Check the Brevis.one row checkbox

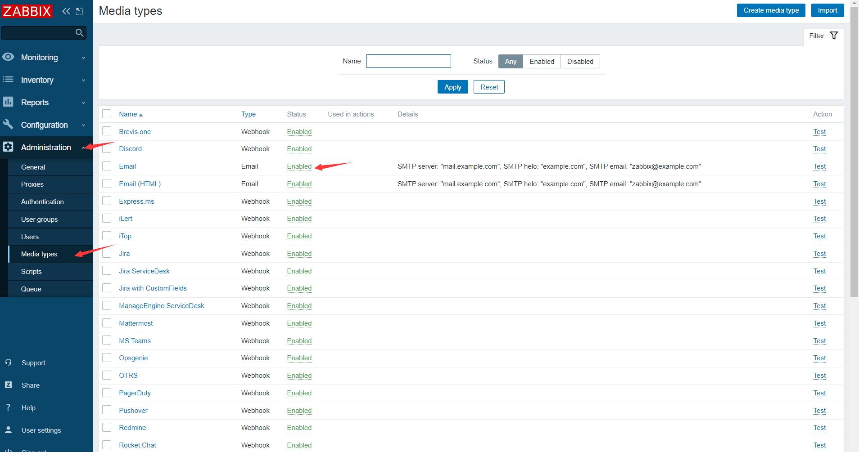tap(107, 131)
